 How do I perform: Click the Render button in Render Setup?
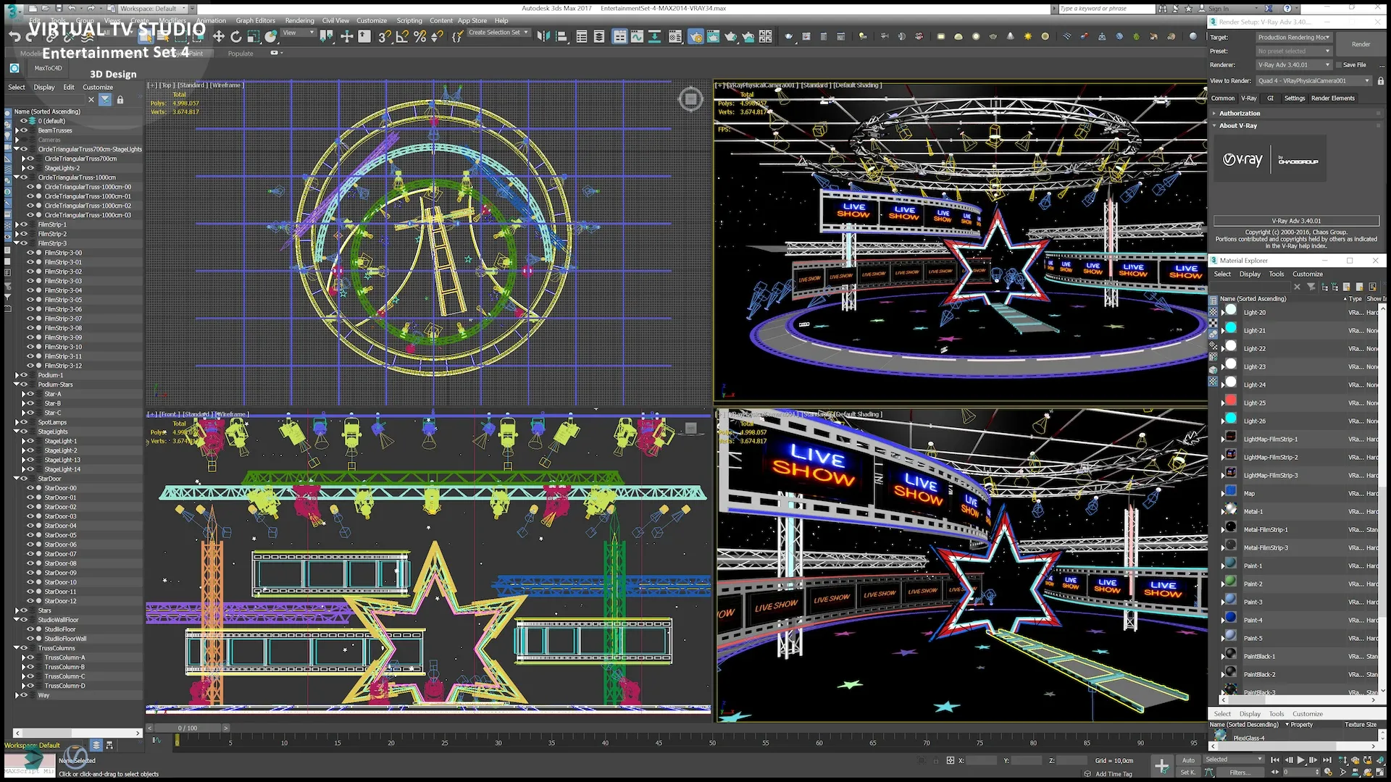click(1359, 43)
